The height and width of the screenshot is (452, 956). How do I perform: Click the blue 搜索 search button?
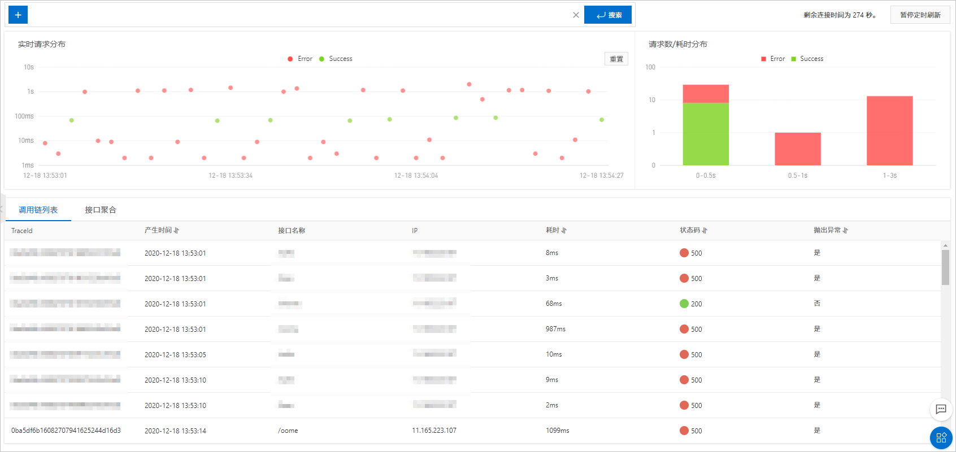click(x=608, y=15)
